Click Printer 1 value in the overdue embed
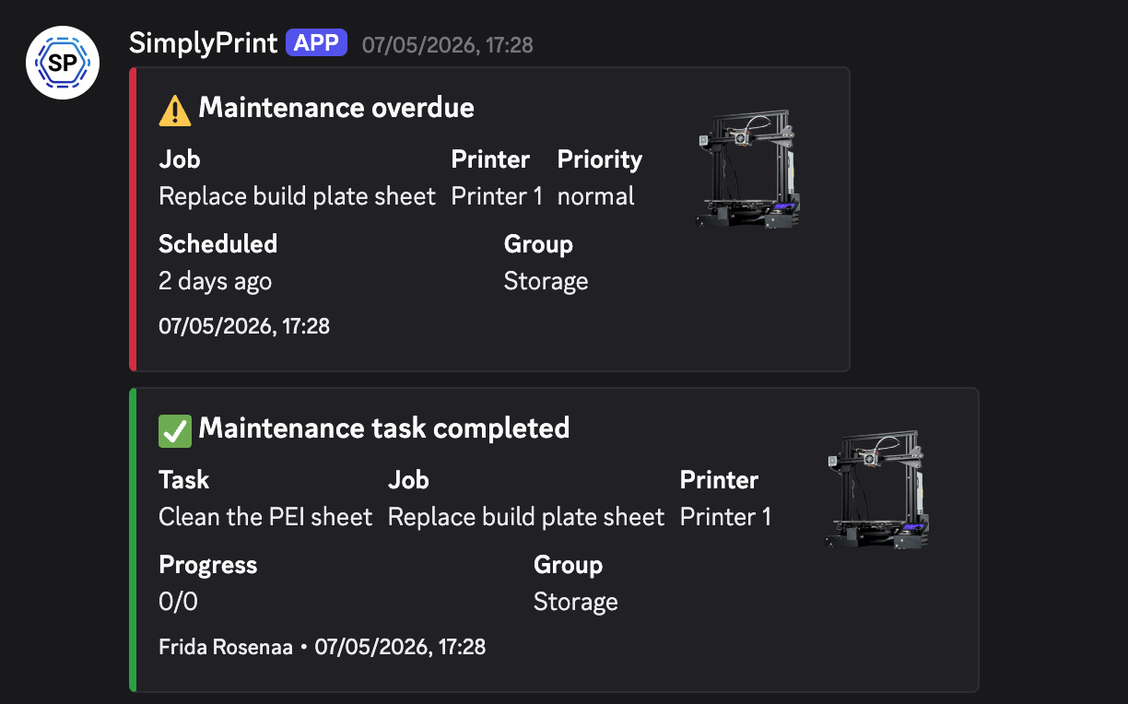The width and height of the screenshot is (1128, 704). click(497, 196)
